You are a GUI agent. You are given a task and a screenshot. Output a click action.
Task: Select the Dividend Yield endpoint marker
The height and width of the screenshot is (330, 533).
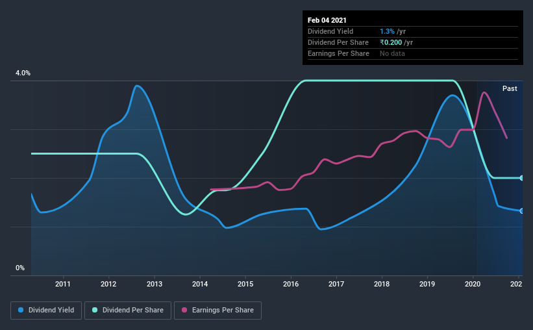(x=521, y=211)
